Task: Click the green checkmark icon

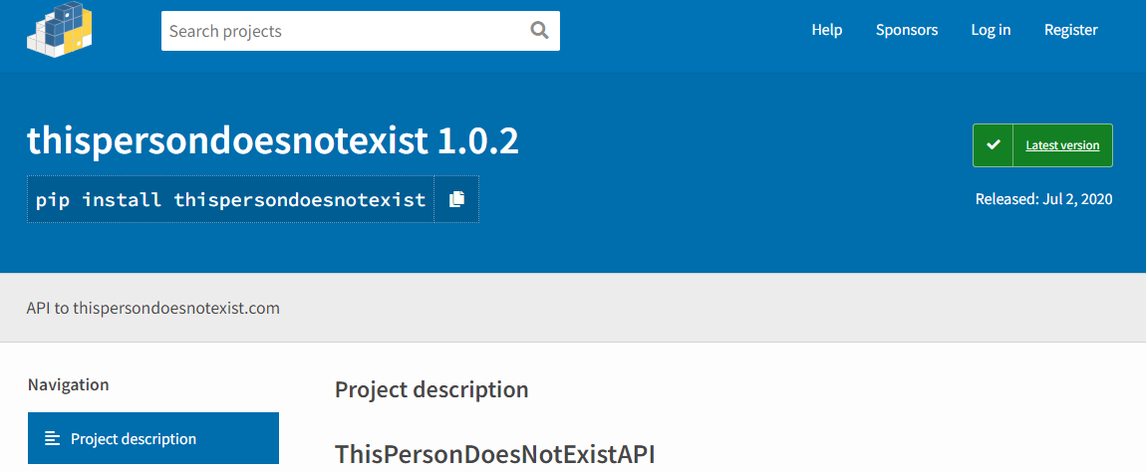Action: [994, 145]
